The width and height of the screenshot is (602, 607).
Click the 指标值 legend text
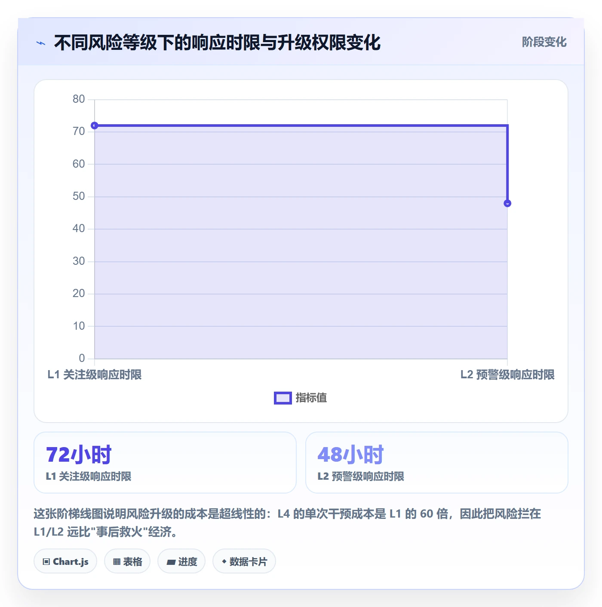tap(311, 398)
